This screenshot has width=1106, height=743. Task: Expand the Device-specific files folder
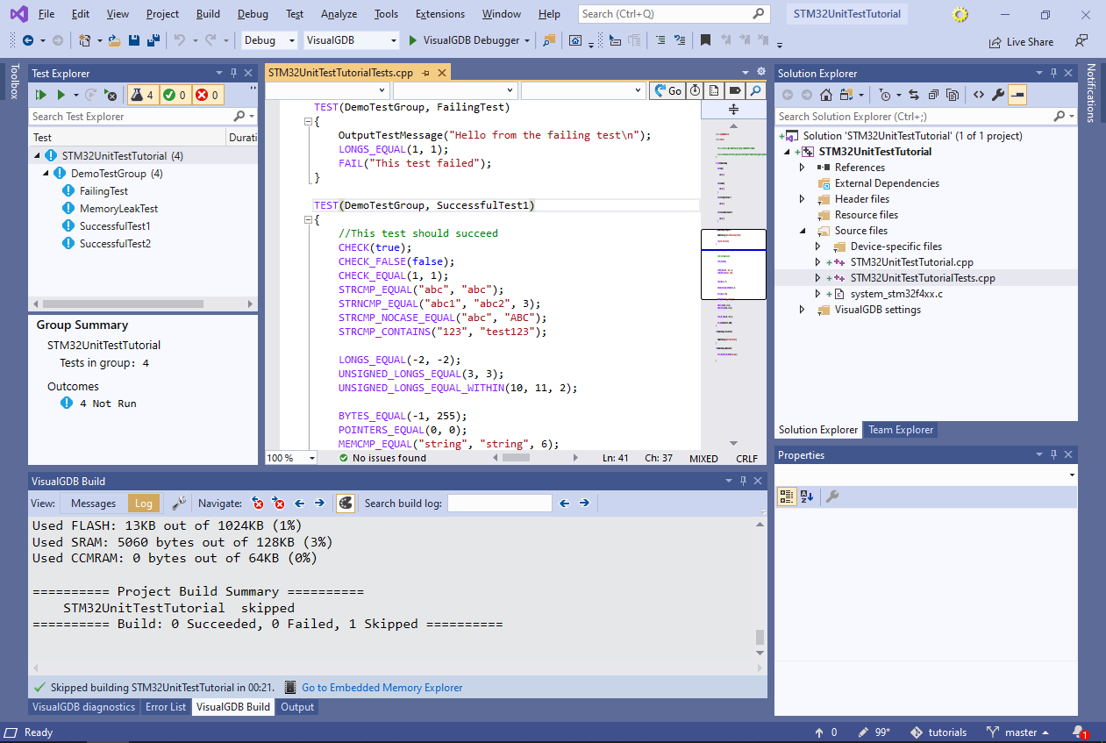(x=817, y=246)
